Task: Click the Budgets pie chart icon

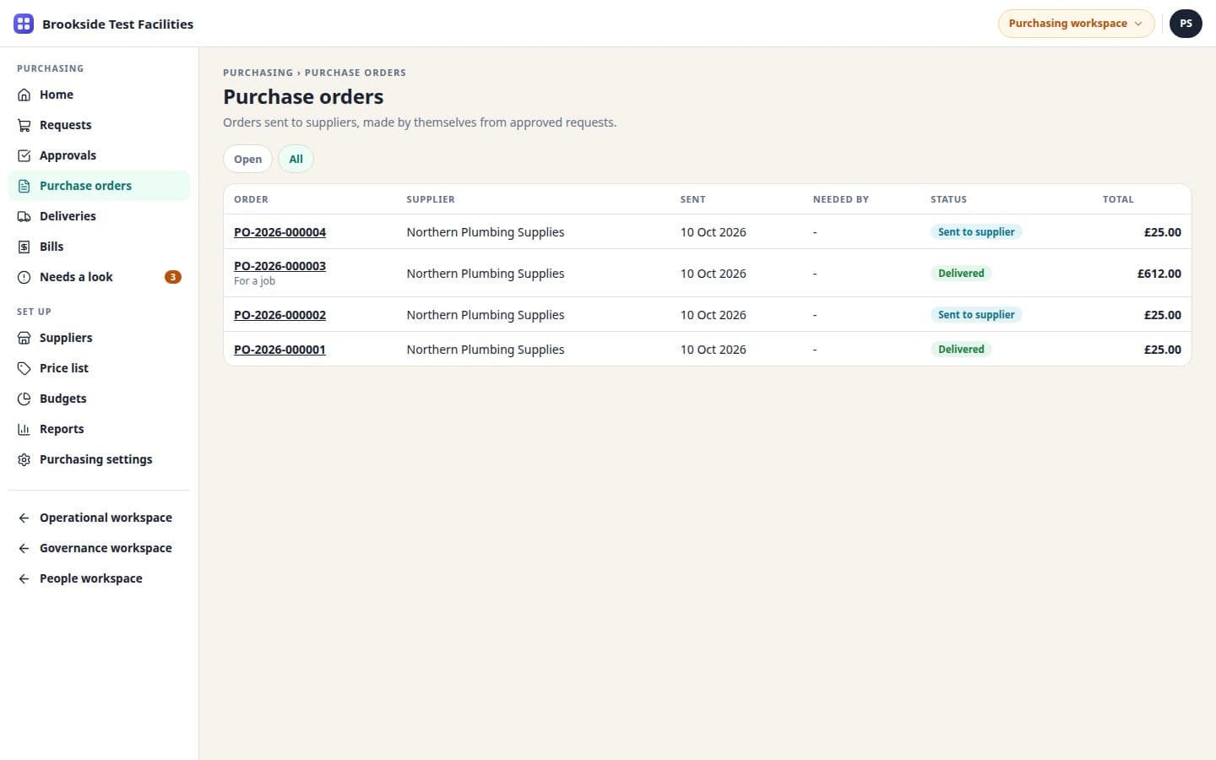Action: point(24,399)
